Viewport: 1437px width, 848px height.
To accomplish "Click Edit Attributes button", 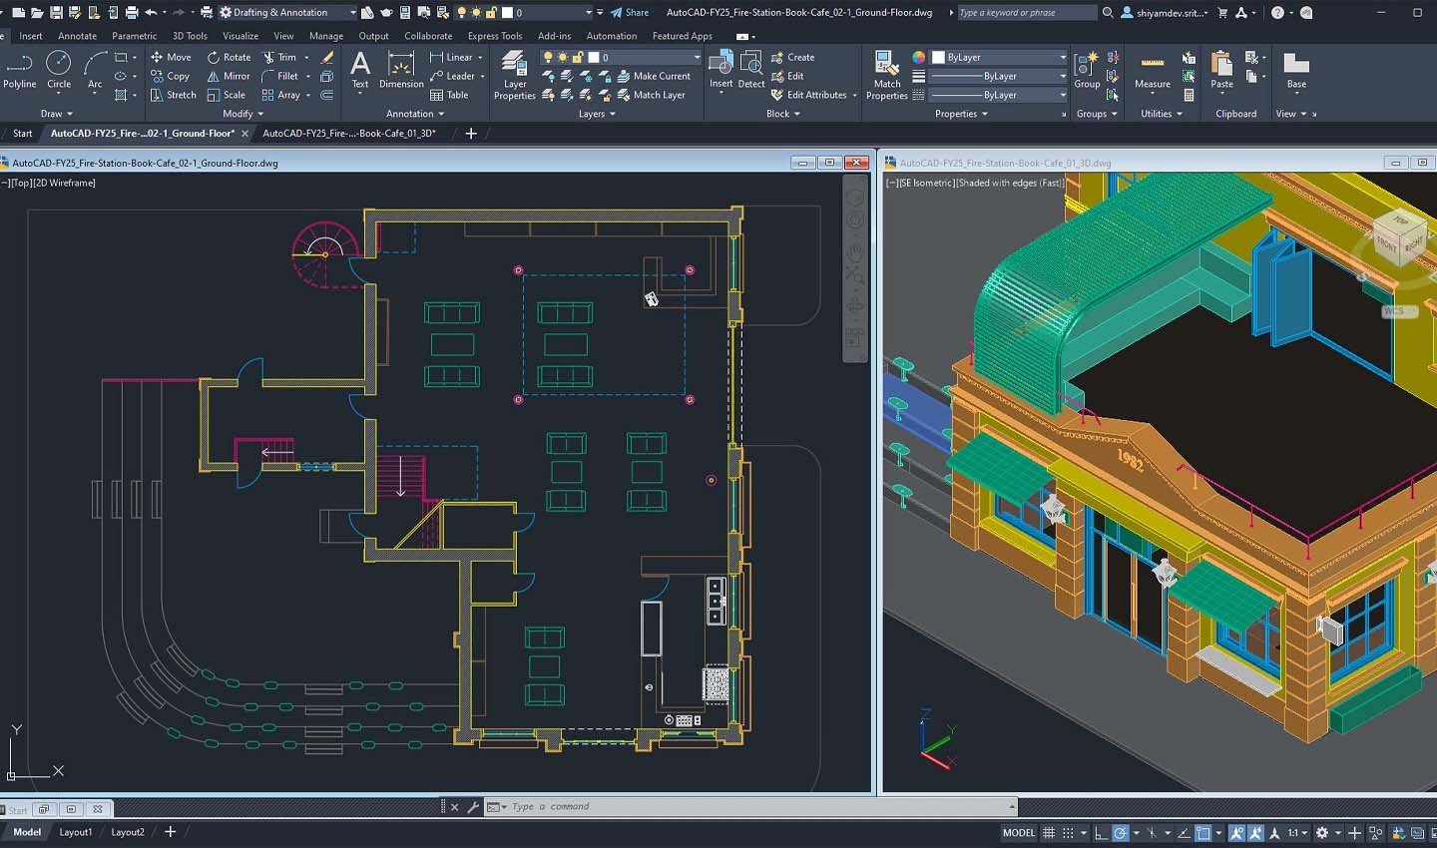I will pyautogui.click(x=809, y=95).
